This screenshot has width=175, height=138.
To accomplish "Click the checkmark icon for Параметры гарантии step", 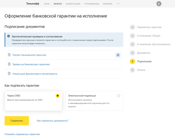I will tap(132, 27).
